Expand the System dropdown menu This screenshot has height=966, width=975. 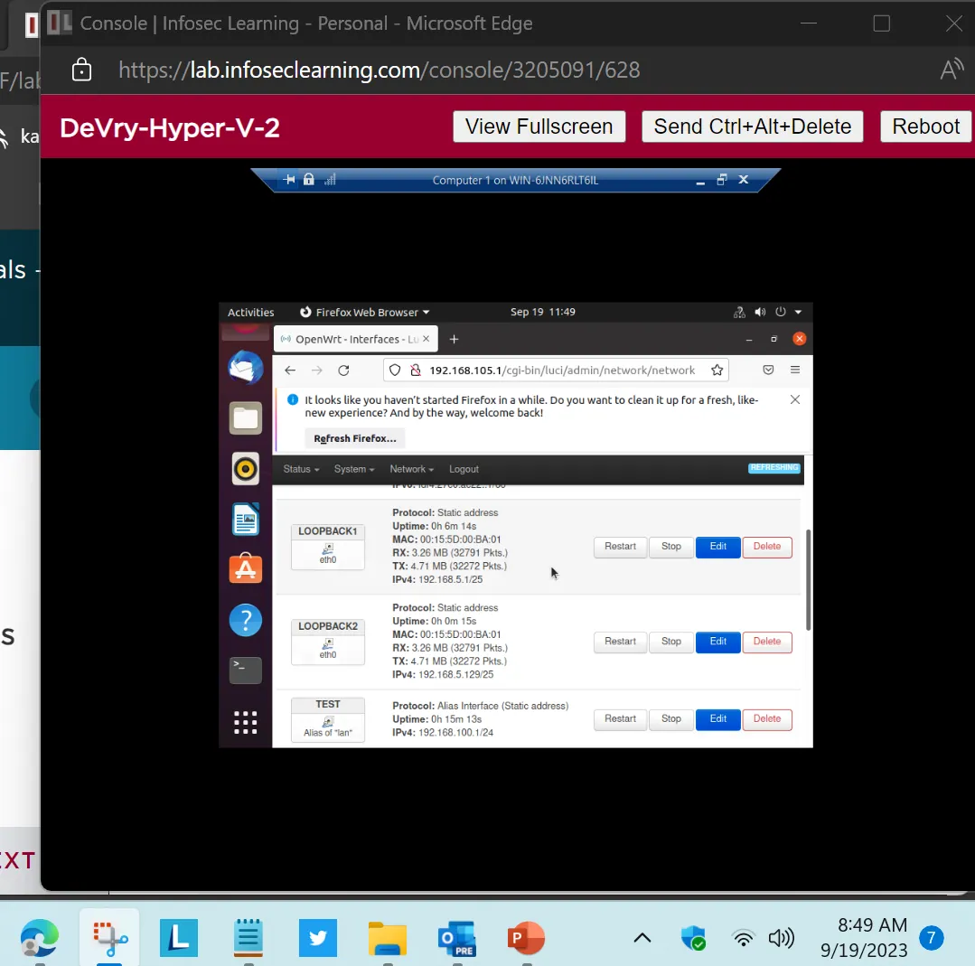pos(354,469)
